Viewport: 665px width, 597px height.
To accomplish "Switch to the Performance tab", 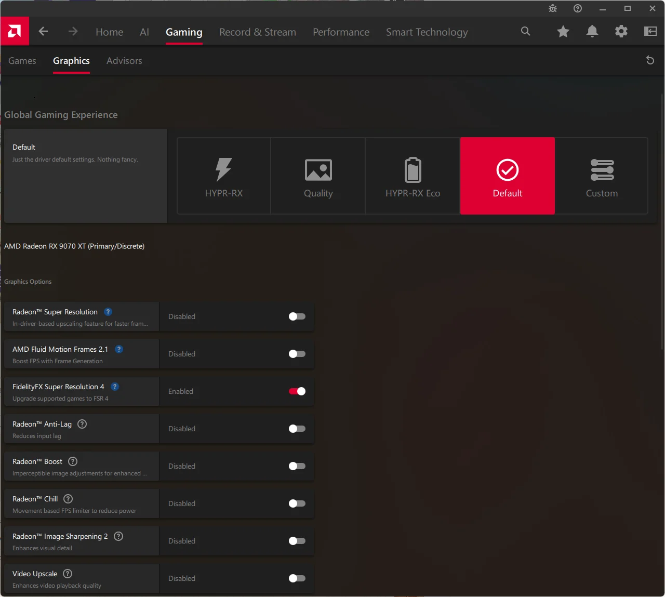I will coord(341,32).
